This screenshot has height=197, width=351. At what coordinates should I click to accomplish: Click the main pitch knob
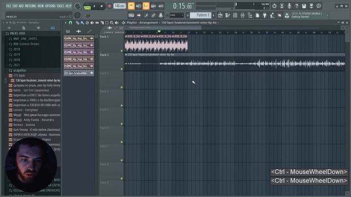coord(77,15)
